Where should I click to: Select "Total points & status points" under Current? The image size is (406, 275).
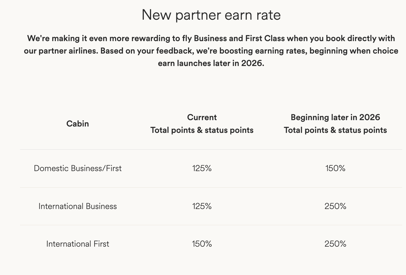point(202,130)
